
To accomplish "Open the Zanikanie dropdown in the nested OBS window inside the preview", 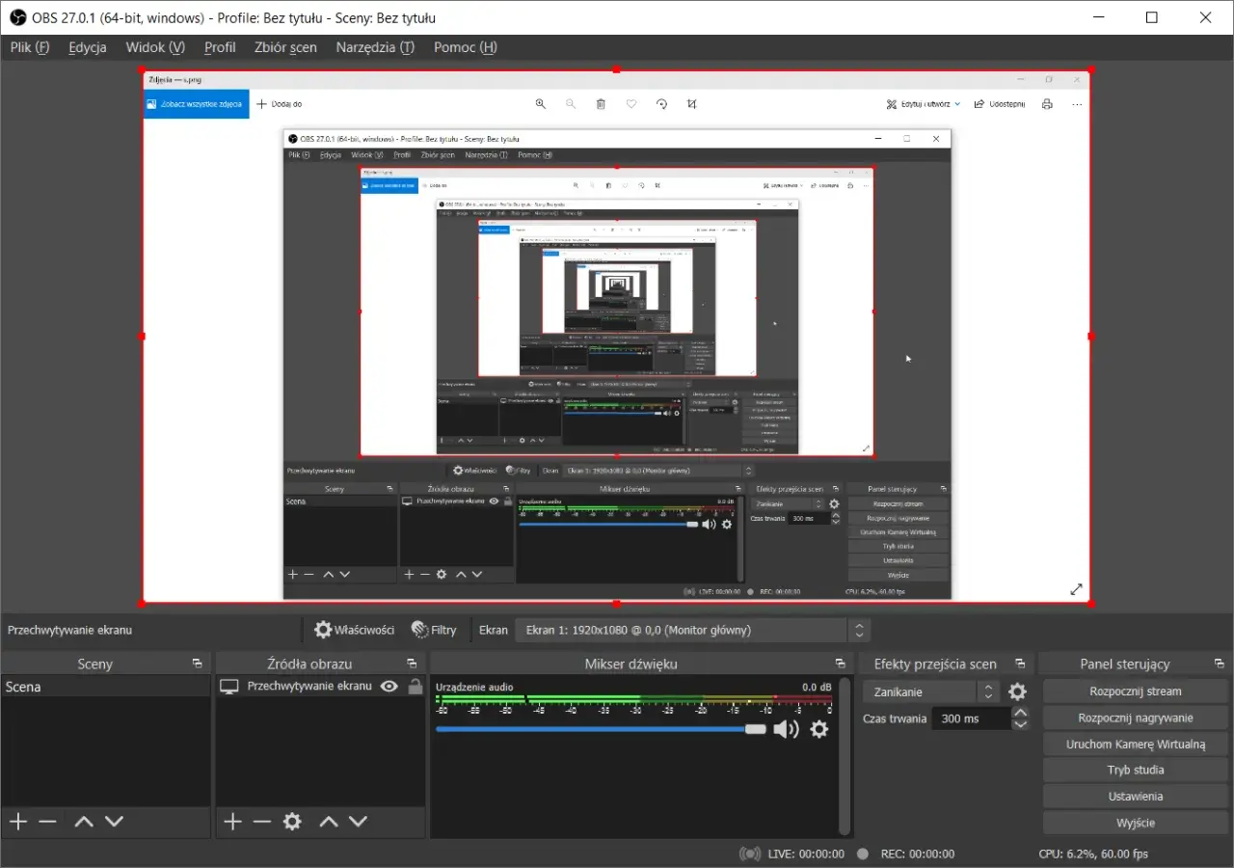I will [790, 503].
